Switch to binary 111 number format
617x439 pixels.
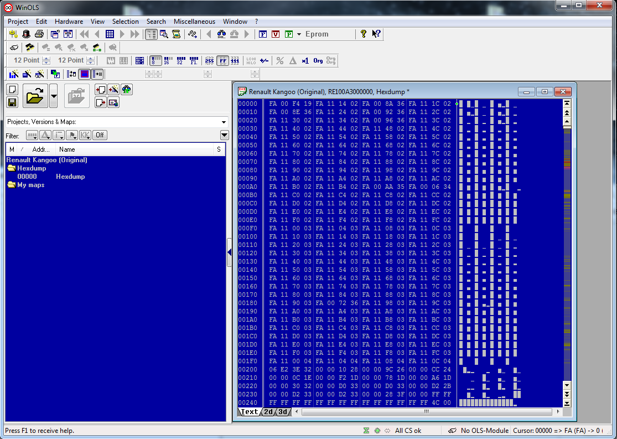point(235,61)
